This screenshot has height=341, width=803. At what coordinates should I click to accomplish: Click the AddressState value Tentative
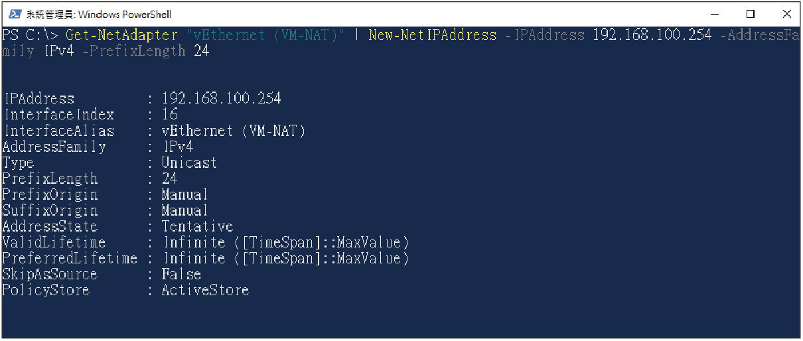coord(198,226)
